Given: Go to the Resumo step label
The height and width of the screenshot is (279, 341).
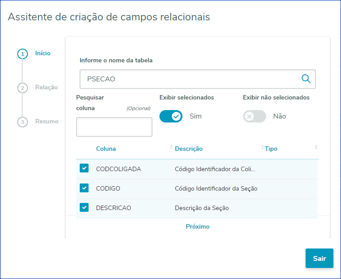Looking at the screenshot, I should click(47, 121).
